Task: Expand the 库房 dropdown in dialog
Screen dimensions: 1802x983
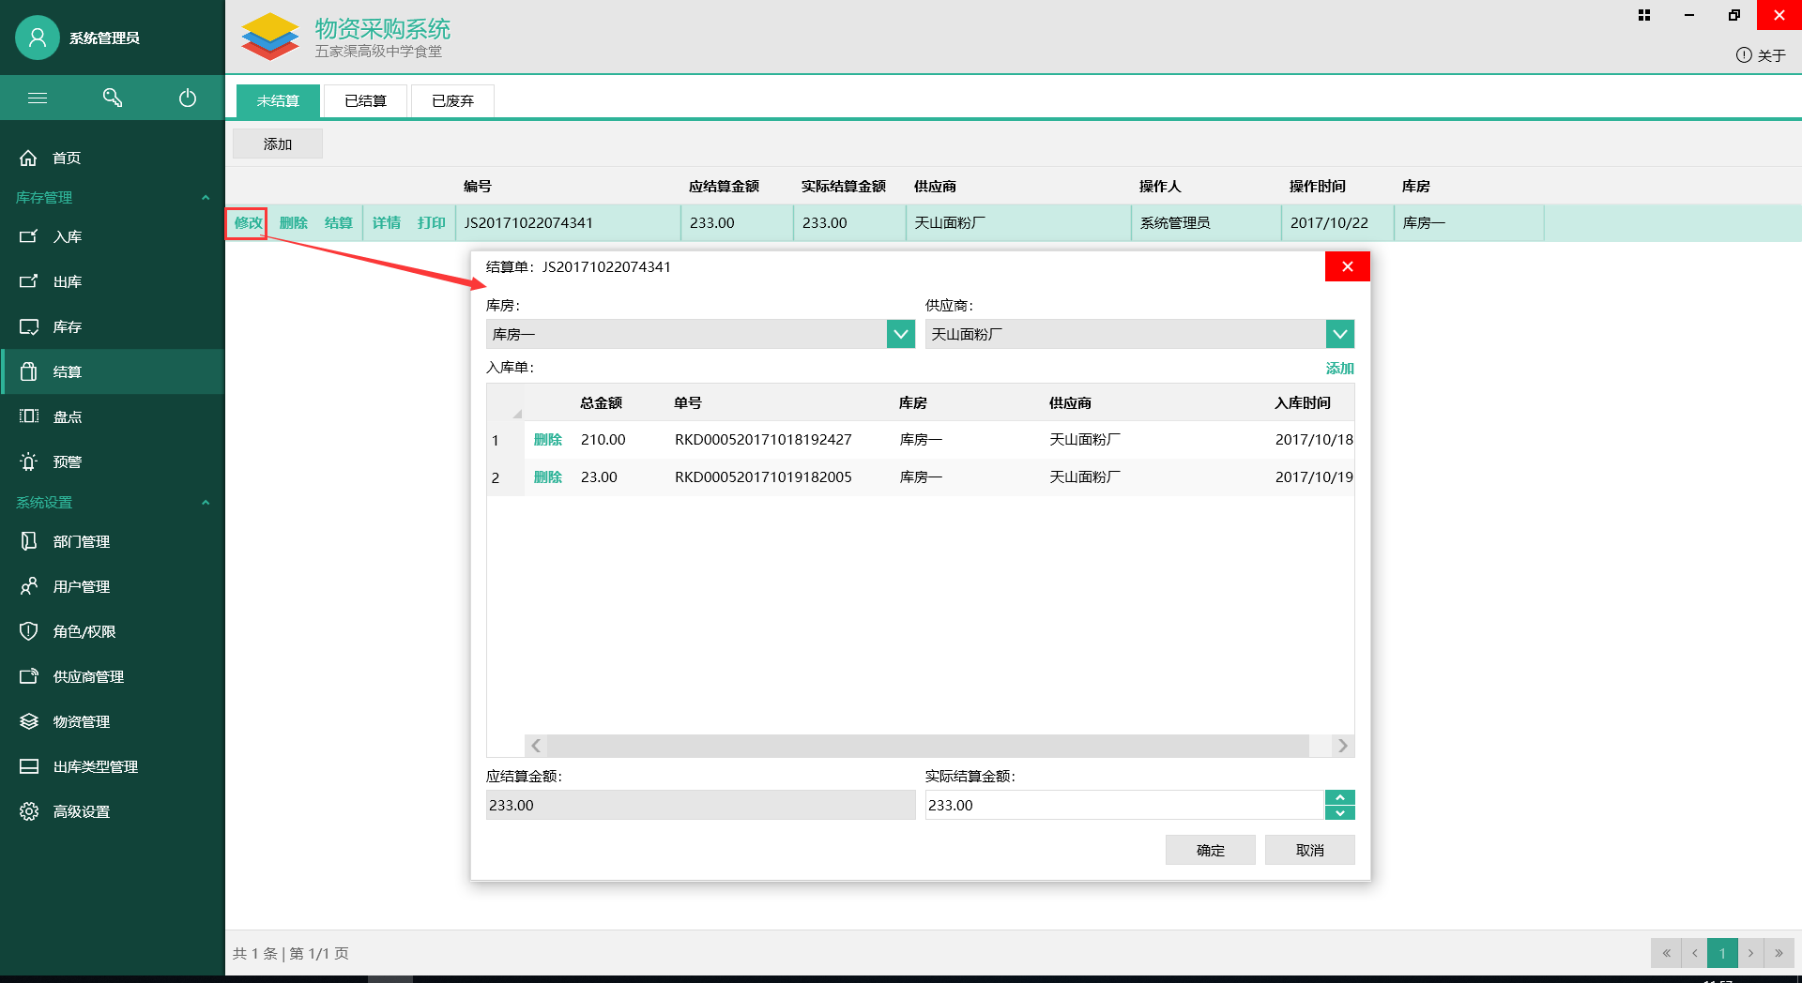Action: [900, 334]
